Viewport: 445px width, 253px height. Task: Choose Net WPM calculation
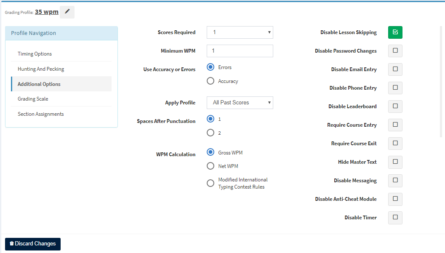[x=210, y=166]
